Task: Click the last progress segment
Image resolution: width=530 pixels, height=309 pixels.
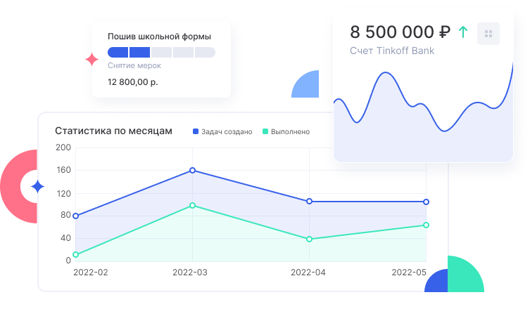Action: (205, 52)
